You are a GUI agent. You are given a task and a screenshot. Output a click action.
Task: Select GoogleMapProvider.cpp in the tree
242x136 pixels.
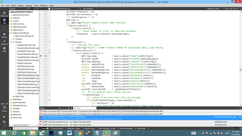pyautogui.click(x=28, y=57)
